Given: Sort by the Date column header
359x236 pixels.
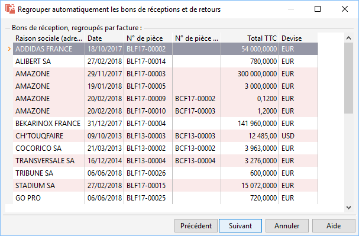Looking at the screenshot, I should tap(105, 38).
